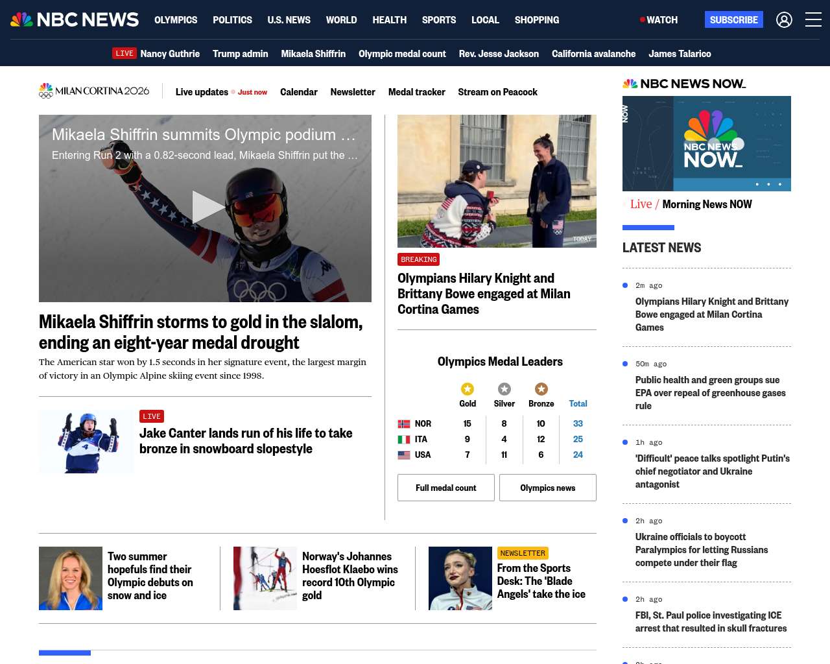Select the Watch live link

point(659,20)
